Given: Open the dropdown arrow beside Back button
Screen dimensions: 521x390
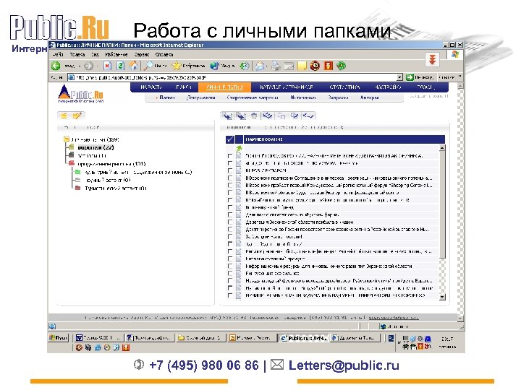Looking at the screenshot, I should click(80, 66).
